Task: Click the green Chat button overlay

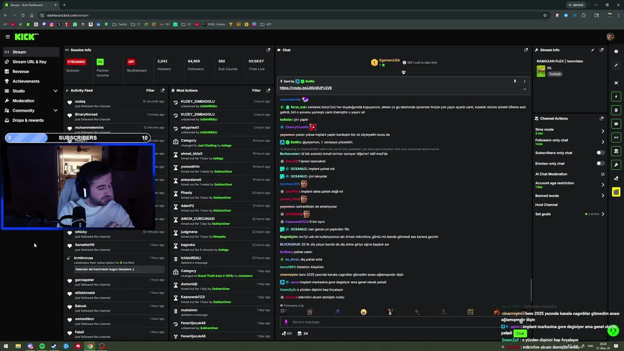Action: coord(520,333)
